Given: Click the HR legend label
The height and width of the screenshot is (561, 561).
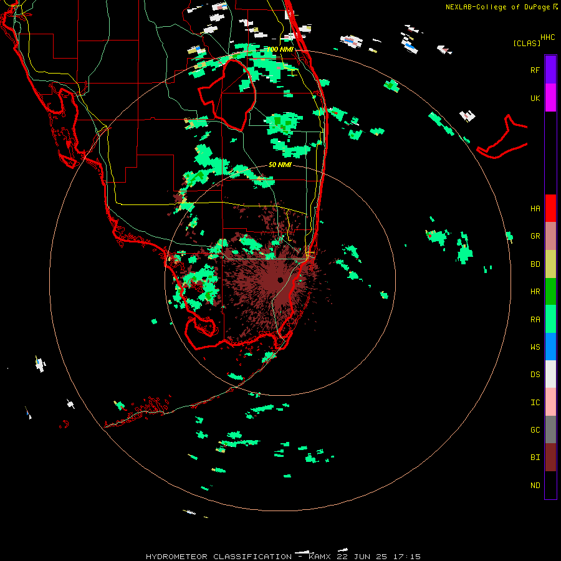Looking at the screenshot, I should coord(535,292).
